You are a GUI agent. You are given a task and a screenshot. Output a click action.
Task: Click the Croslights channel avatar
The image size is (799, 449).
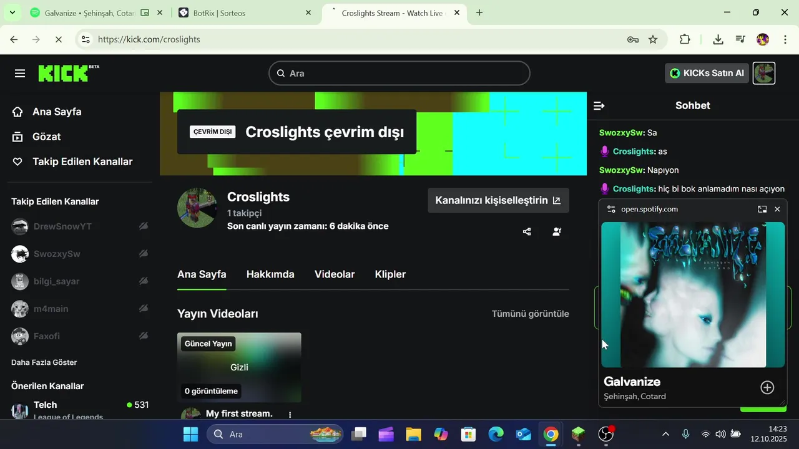197,208
